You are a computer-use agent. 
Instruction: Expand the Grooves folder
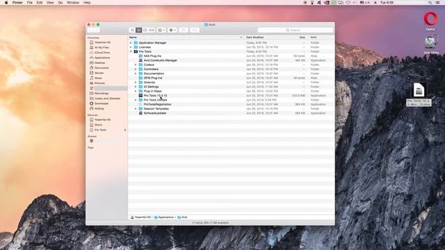(x=136, y=82)
